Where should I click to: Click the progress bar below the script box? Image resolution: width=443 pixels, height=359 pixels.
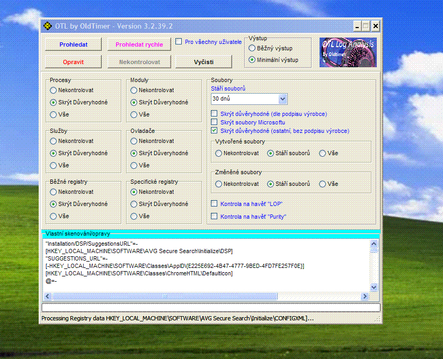(211, 307)
